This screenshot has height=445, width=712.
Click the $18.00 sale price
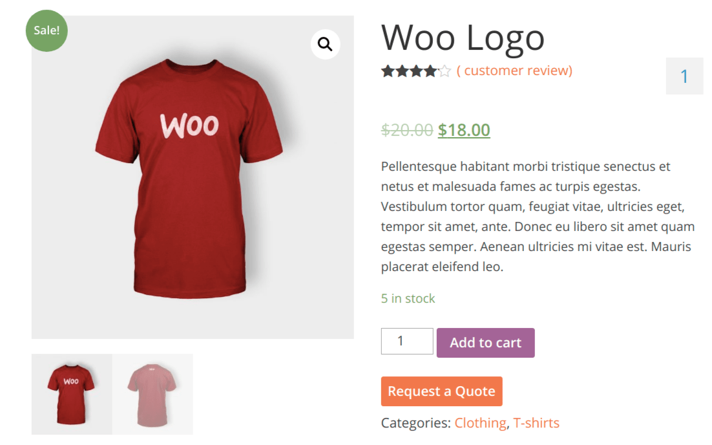tap(464, 130)
